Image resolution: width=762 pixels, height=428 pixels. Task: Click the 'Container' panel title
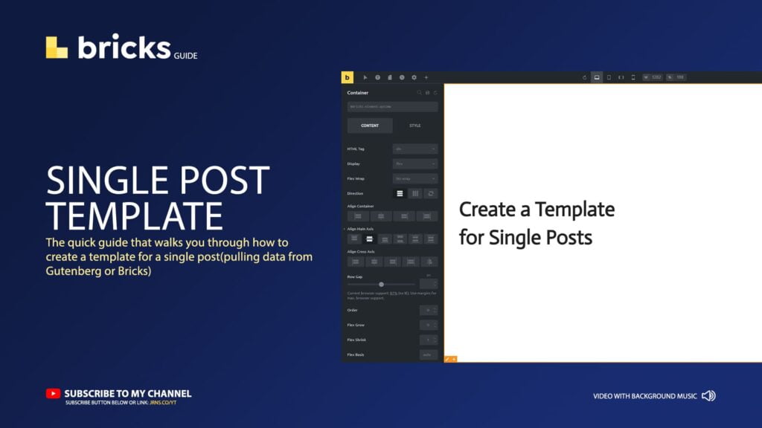358,93
